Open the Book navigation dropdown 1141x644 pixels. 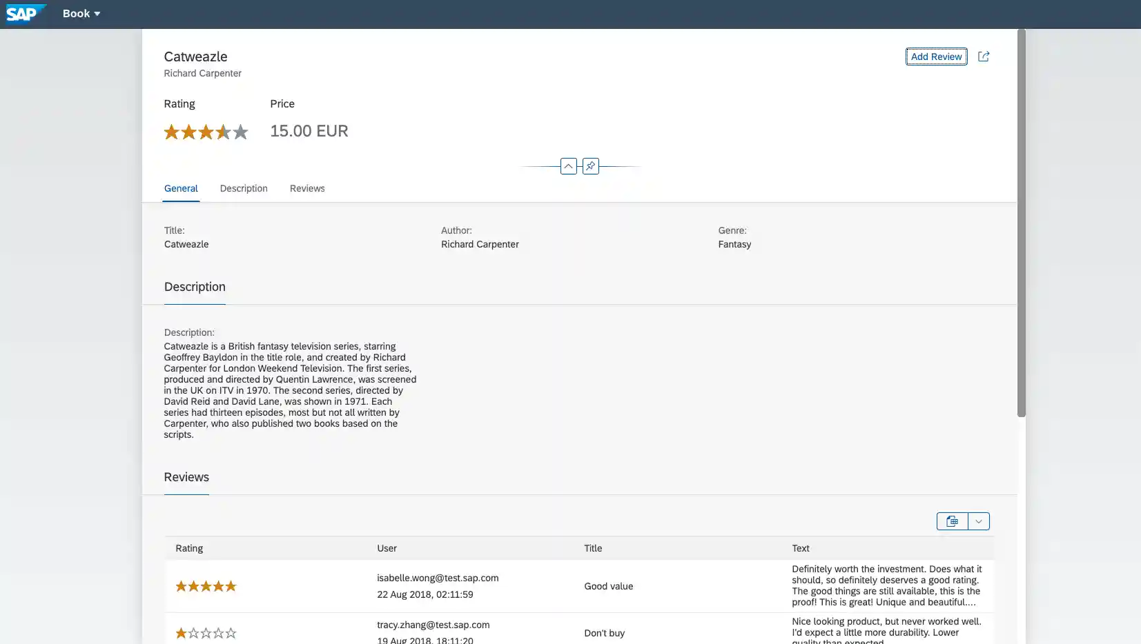[x=81, y=14]
